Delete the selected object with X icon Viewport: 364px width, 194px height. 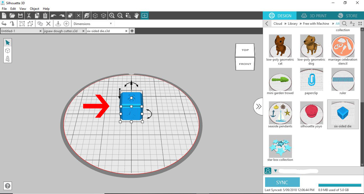pyautogui.click(x=48, y=24)
